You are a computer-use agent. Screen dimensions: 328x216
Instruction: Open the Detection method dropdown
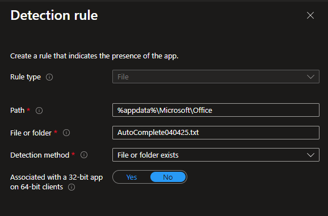coord(216,155)
